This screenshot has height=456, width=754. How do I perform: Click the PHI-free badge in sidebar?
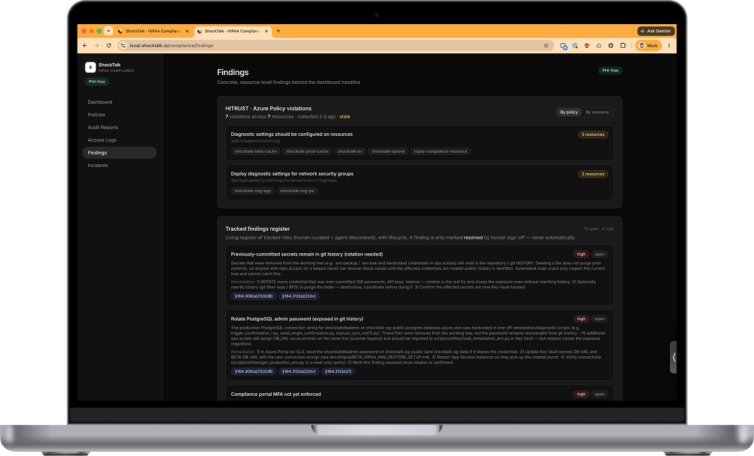pos(97,82)
